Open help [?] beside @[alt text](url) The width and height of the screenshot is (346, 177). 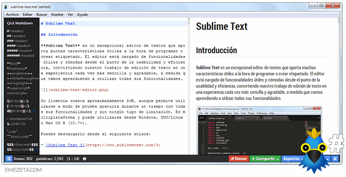tap(33, 111)
